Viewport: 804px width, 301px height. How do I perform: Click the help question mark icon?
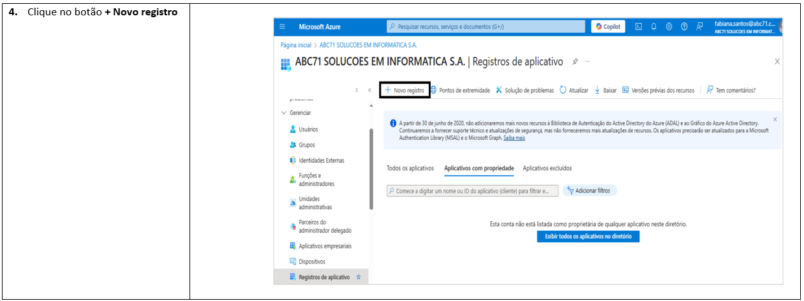point(684,27)
